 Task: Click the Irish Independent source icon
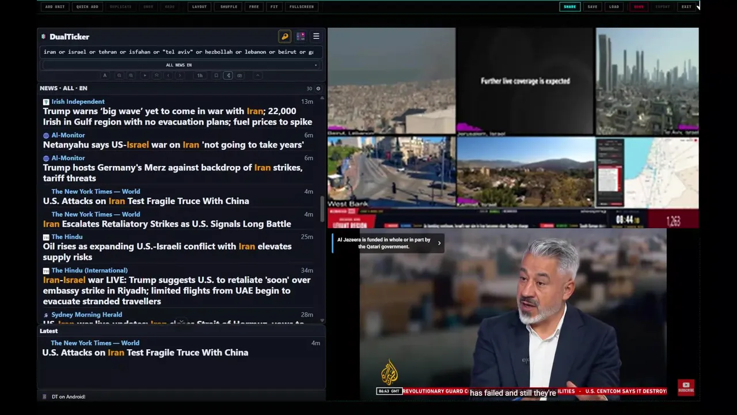pos(46,102)
